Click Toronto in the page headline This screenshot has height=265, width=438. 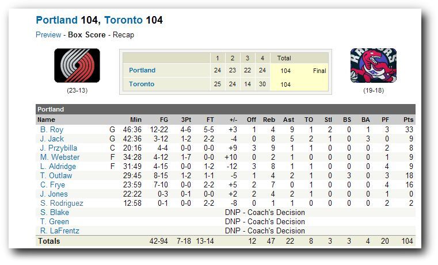(124, 20)
